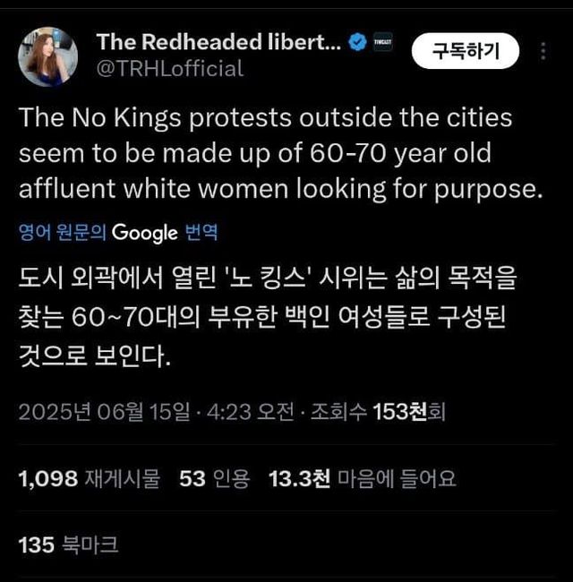Select the Korean translated tweet text

tap(269, 319)
